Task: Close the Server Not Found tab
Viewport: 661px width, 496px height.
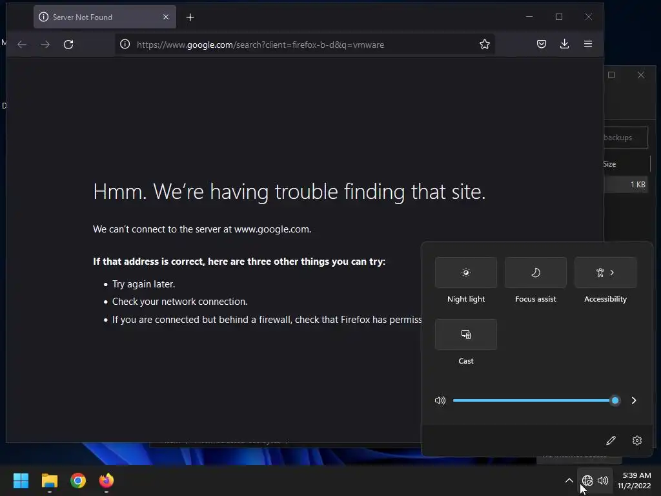Action: [166, 17]
